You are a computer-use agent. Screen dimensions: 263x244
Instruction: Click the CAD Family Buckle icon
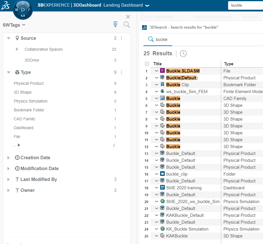point(162,98)
